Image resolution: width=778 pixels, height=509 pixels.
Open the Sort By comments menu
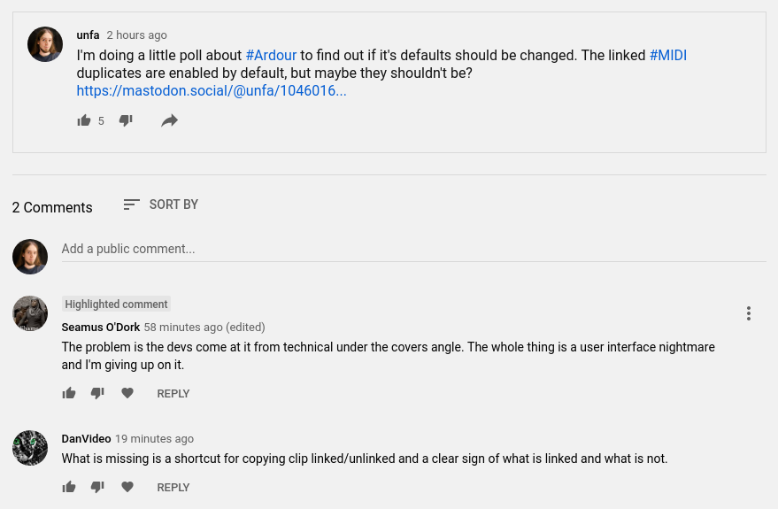(160, 204)
